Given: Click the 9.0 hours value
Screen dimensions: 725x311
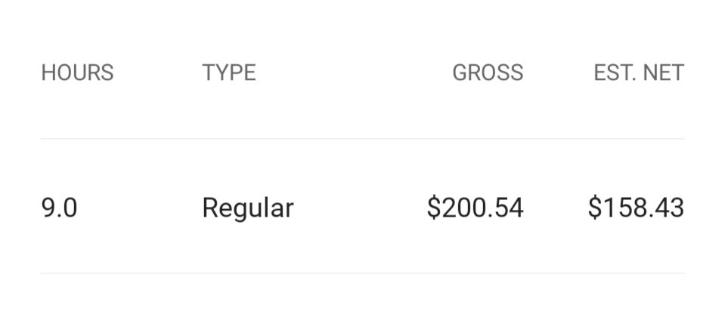Looking at the screenshot, I should pos(59,208).
